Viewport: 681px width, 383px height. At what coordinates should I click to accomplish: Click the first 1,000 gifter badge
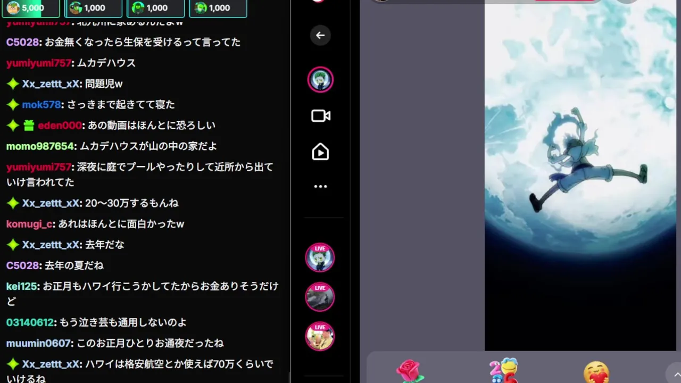[93, 8]
